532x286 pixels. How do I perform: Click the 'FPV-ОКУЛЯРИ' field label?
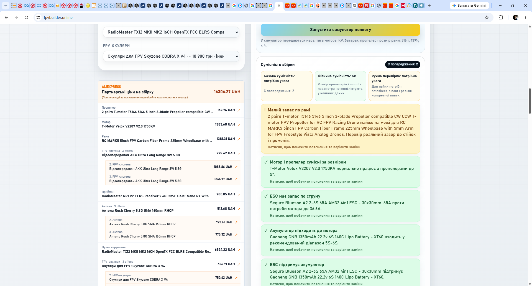click(x=116, y=46)
